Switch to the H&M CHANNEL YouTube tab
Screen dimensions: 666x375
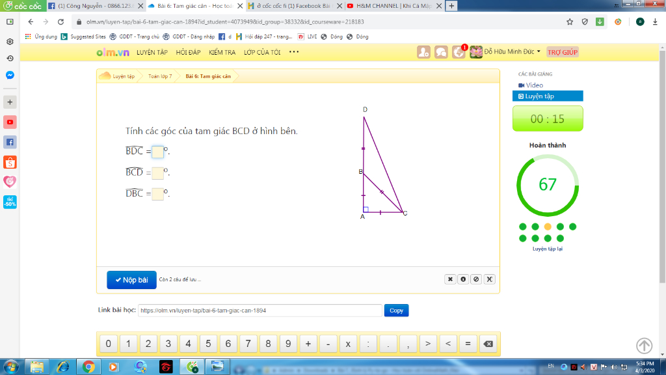click(x=393, y=6)
